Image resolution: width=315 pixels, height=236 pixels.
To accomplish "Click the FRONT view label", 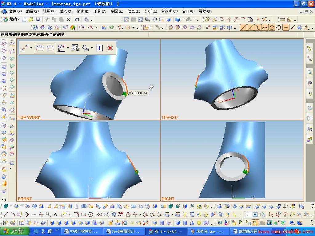I will pos(25,199).
